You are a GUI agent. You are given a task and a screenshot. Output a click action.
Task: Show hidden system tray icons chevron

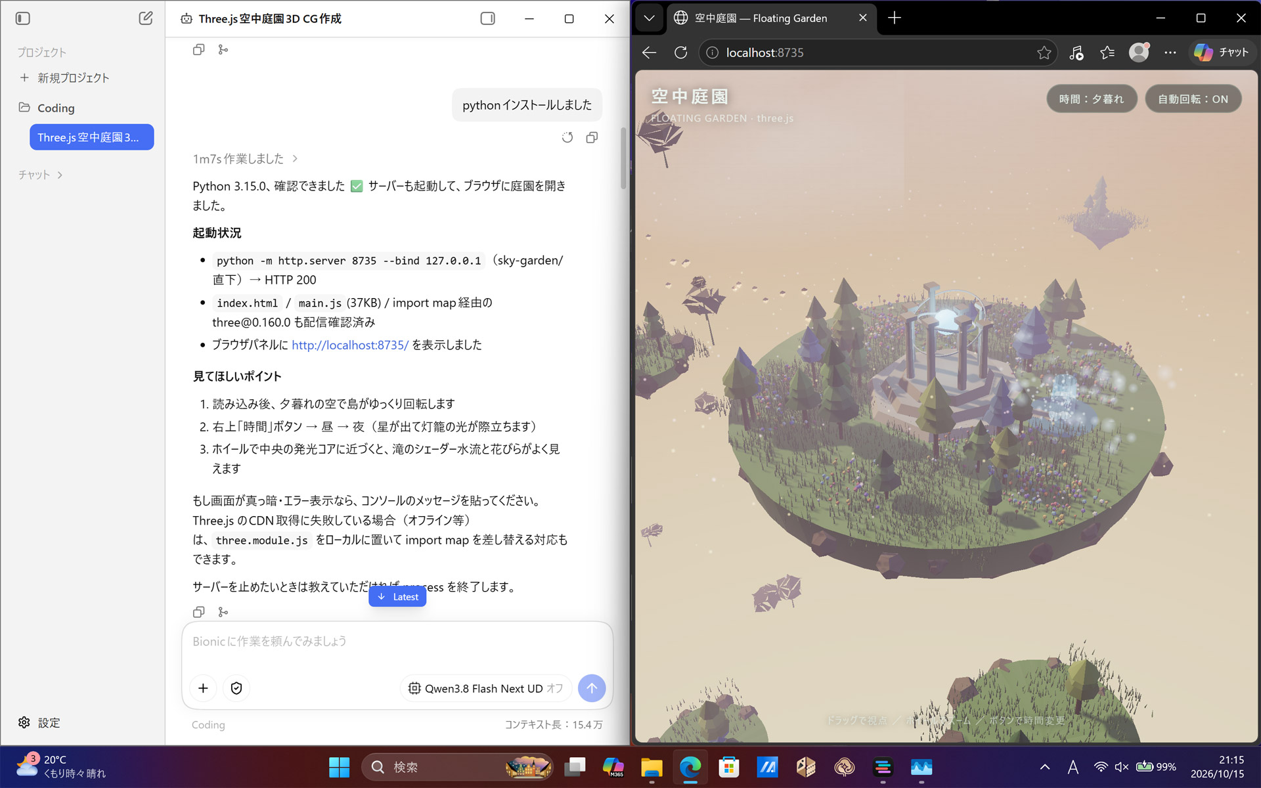tap(1045, 767)
